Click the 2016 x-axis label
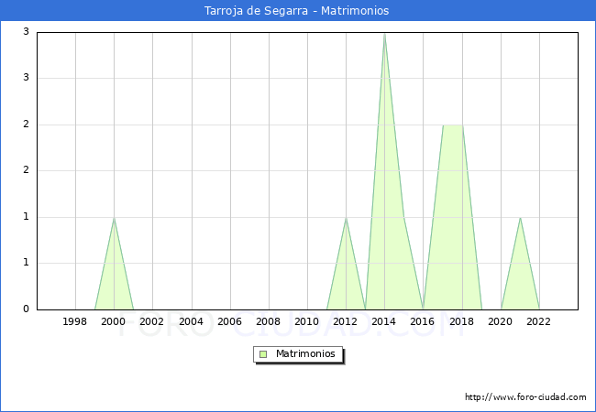Viewport: 596px width, 412px height. click(x=423, y=321)
